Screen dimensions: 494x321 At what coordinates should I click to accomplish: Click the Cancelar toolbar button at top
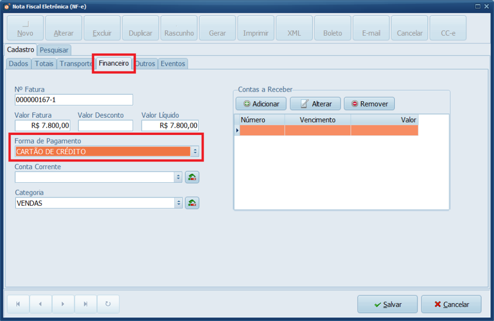410,28
